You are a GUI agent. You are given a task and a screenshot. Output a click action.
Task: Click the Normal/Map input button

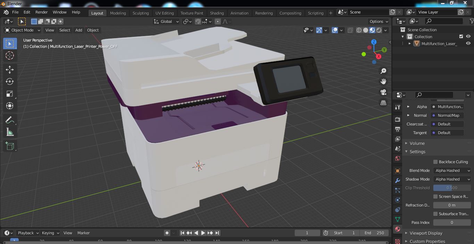(447, 115)
